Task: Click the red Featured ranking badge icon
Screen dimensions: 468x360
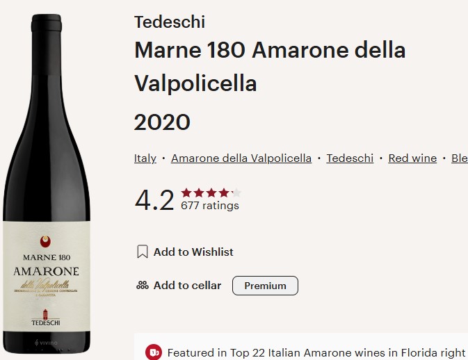Action: [153, 352]
